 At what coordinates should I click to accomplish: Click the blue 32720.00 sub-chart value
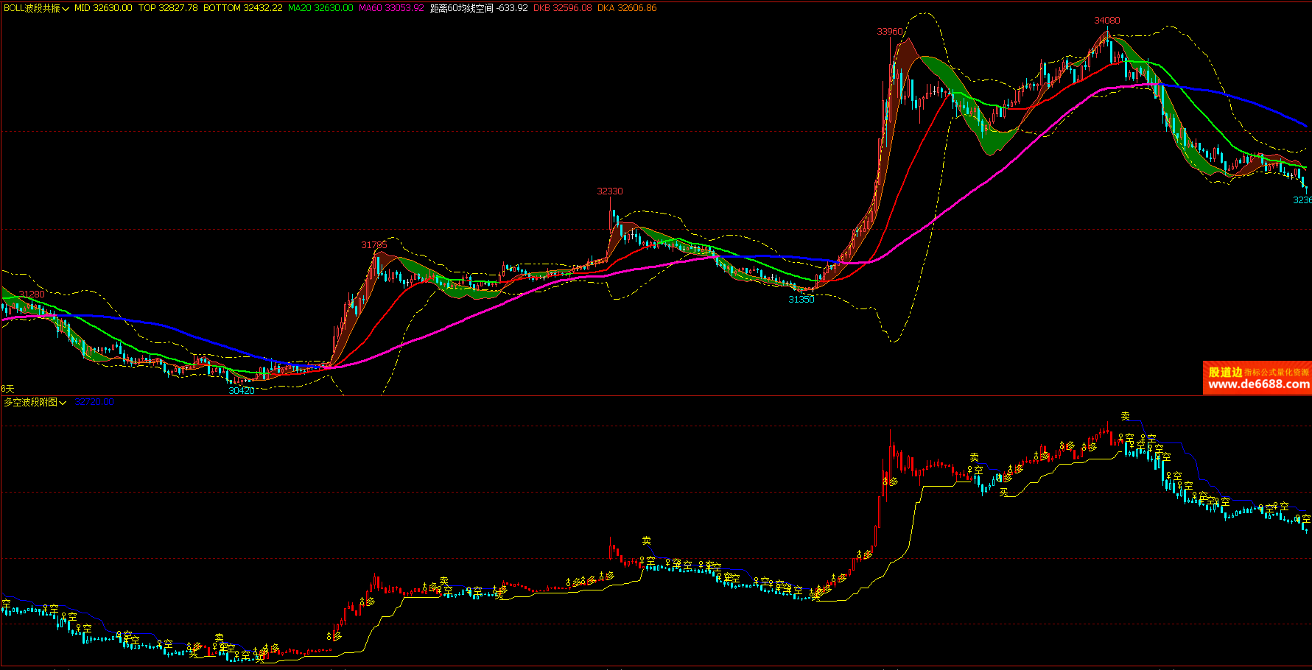click(94, 402)
